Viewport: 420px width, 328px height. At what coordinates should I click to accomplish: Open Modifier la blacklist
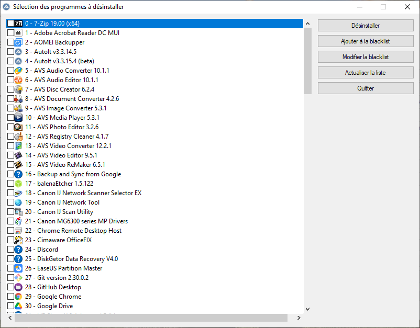tap(366, 57)
